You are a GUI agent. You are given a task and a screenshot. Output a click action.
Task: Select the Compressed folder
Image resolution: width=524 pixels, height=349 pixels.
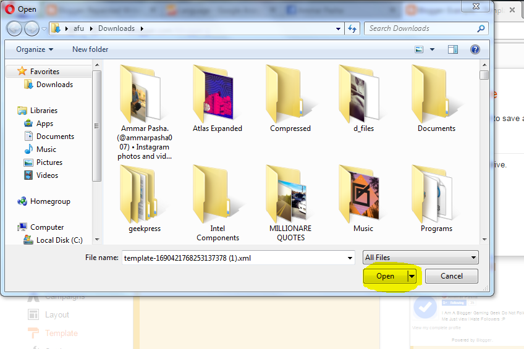tap(290, 98)
